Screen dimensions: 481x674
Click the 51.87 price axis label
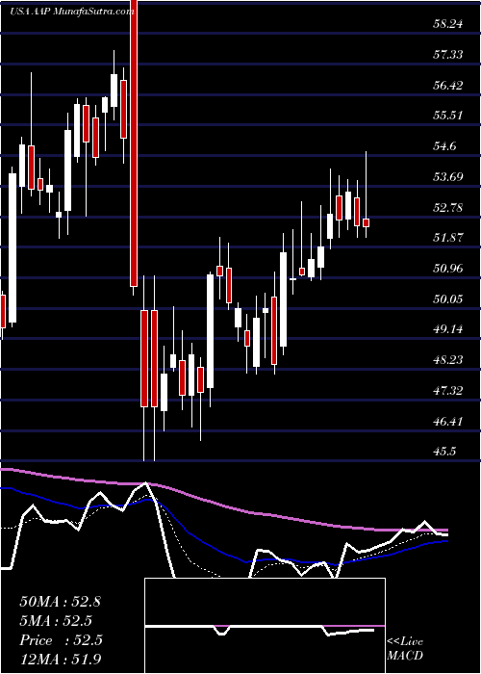447,238
